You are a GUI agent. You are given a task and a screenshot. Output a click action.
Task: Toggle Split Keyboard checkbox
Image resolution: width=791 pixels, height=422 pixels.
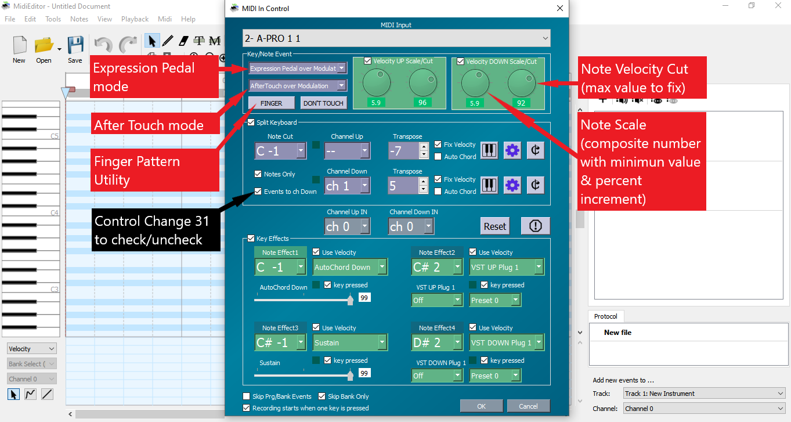click(x=251, y=122)
